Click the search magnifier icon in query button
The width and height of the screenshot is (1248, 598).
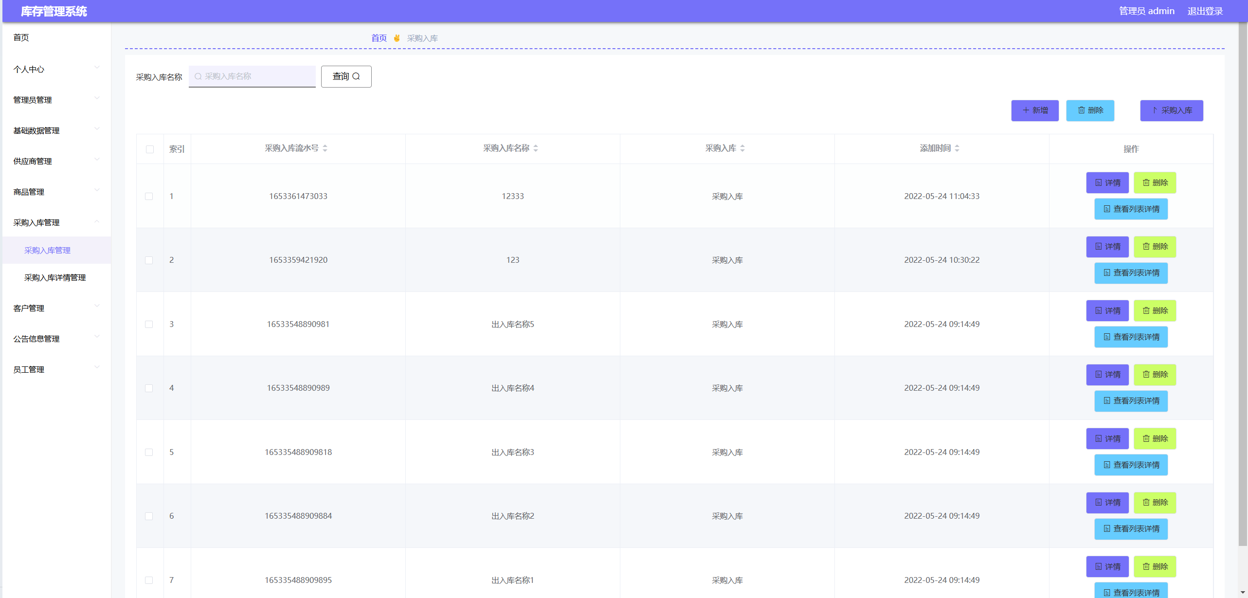356,76
